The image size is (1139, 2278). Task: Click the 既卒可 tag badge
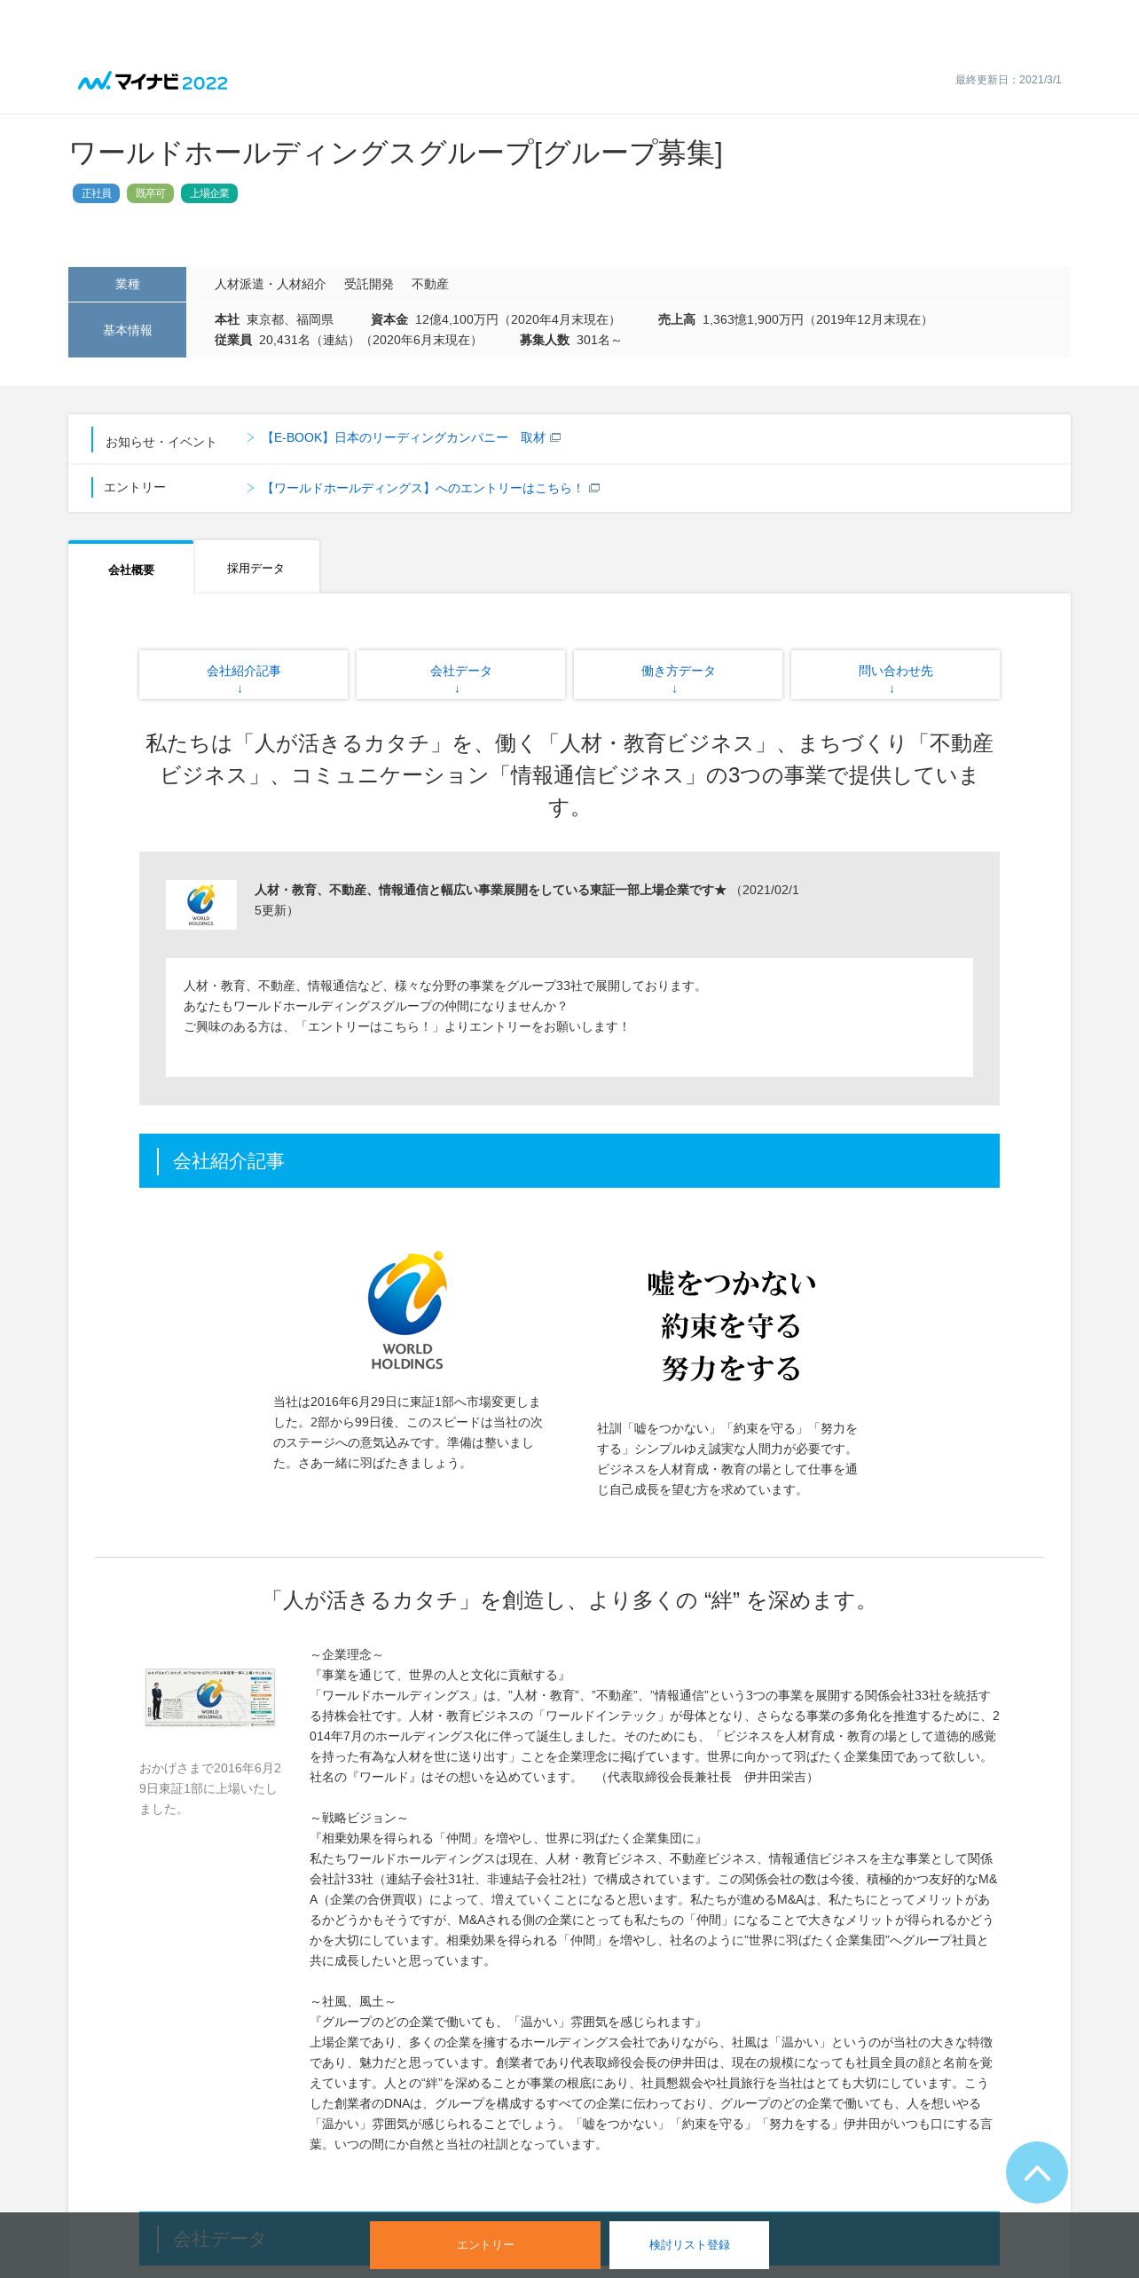pyautogui.click(x=150, y=193)
